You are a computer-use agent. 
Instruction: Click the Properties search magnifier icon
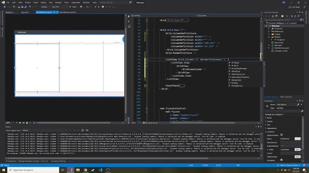302,111
